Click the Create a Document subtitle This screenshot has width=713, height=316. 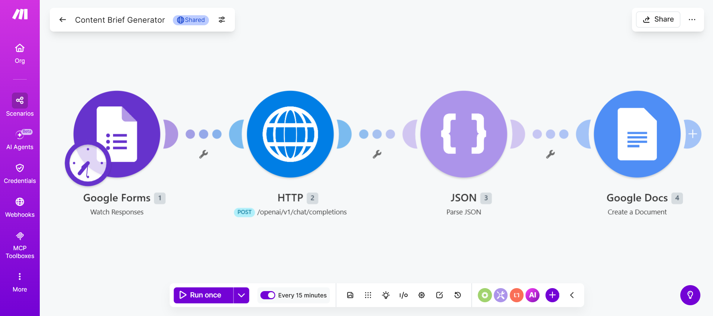[x=637, y=212]
